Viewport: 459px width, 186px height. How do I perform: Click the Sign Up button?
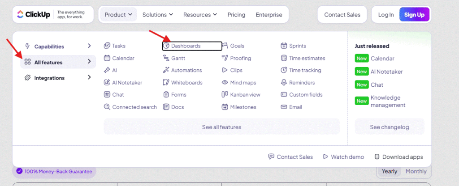414,15
